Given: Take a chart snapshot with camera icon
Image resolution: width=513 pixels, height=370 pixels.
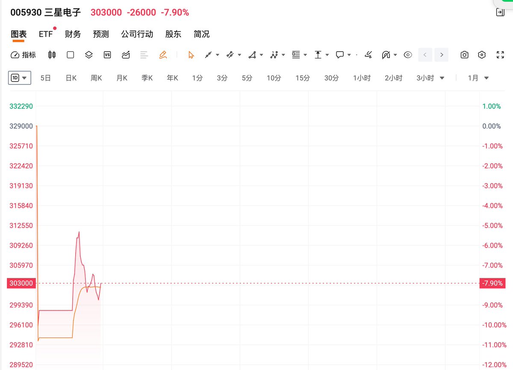Looking at the screenshot, I should tap(464, 55).
